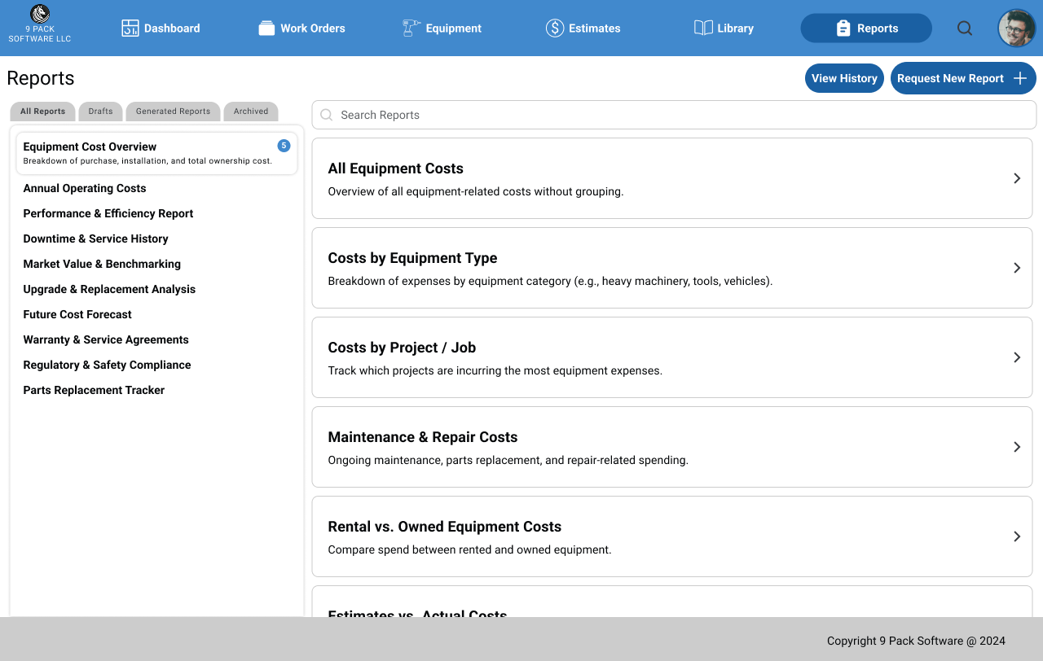
Task: Switch to the Generated Reports tab
Action: [173, 112]
